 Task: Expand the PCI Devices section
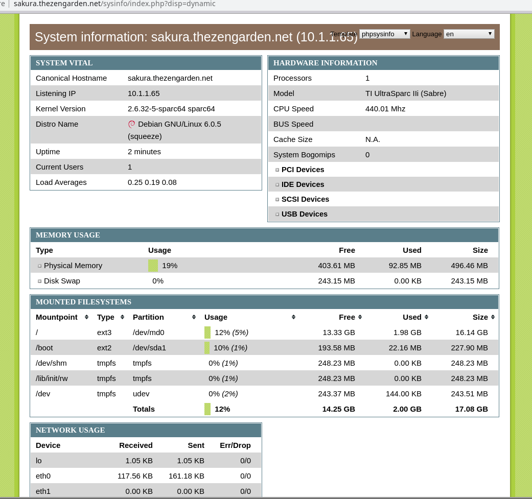[277, 170]
